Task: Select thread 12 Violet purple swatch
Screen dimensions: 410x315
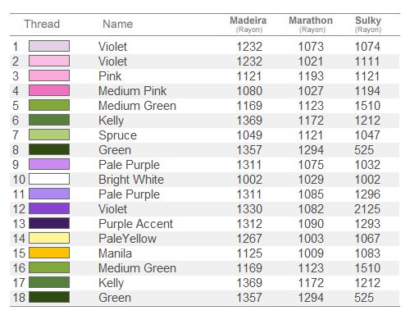Action: (x=49, y=208)
